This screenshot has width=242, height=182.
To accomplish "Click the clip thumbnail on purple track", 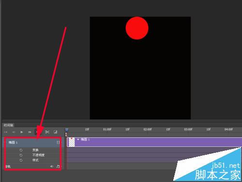I will [72, 142].
